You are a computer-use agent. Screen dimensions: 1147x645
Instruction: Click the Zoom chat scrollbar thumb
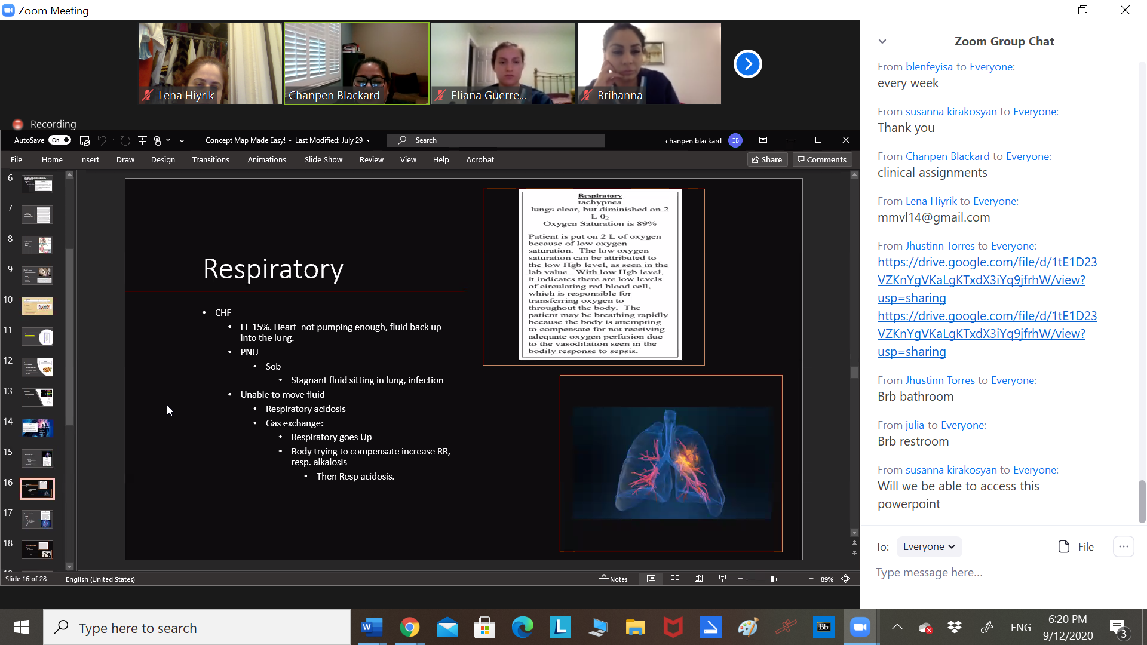[x=1142, y=501]
